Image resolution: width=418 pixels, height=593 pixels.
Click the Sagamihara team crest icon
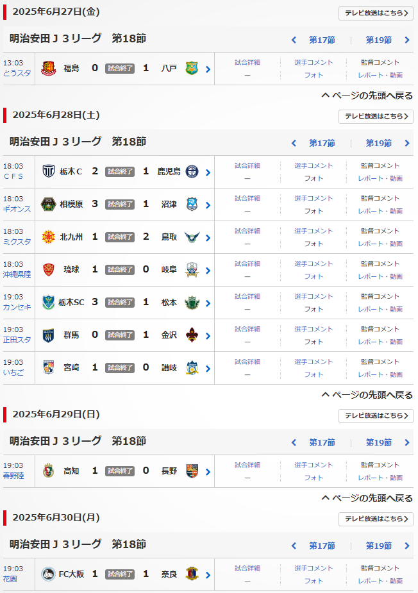[48, 204]
